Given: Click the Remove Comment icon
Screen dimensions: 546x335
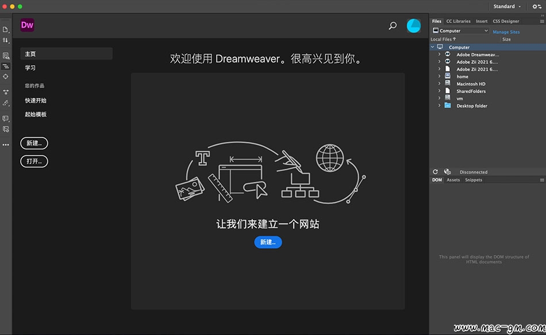Looking at the screenshot, I should (6, 129).
